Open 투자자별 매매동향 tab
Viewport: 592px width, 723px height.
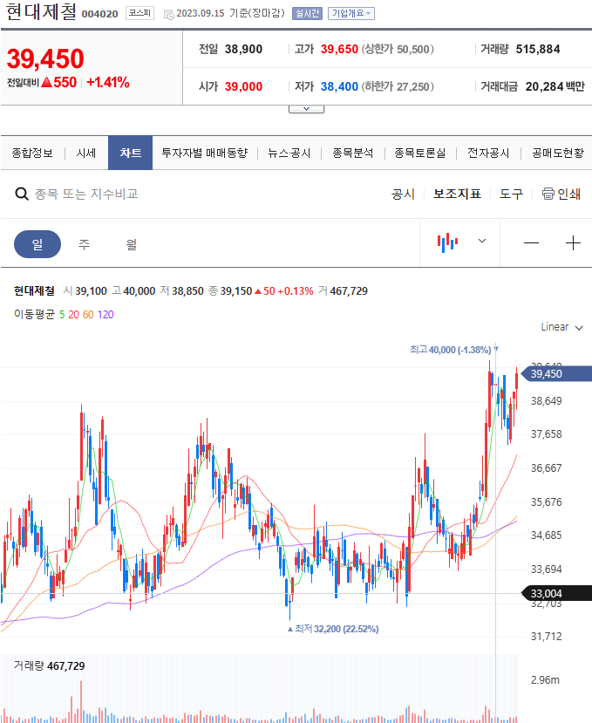tap(205, 153)
